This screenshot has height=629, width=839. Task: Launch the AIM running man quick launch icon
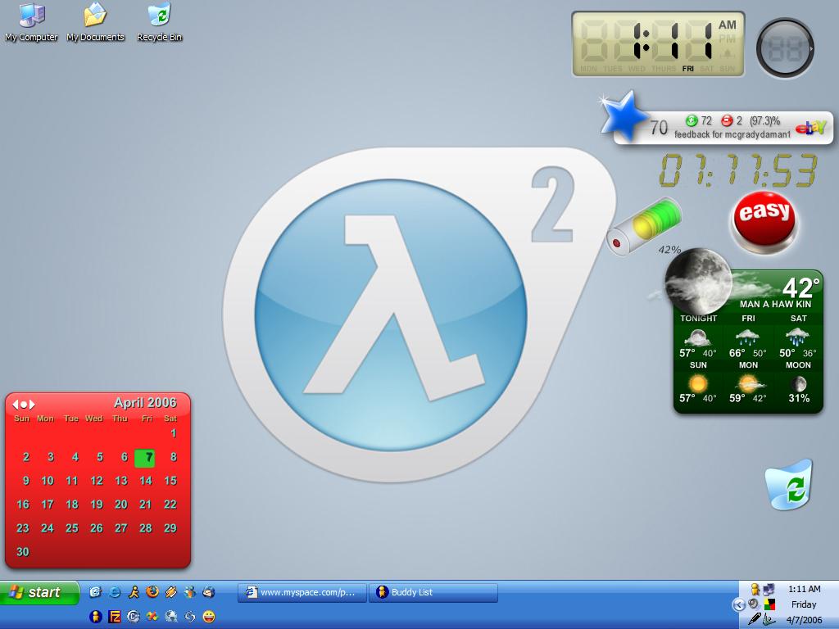tap(134, 592)
